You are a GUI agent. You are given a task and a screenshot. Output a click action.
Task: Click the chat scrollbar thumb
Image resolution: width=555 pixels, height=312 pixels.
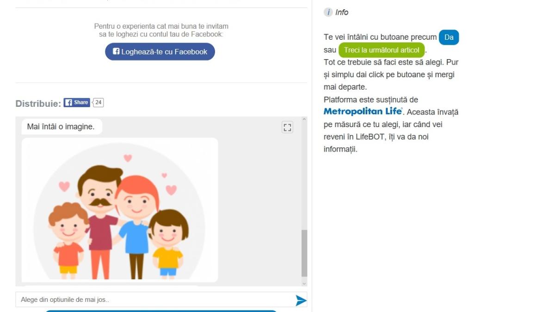304,253
